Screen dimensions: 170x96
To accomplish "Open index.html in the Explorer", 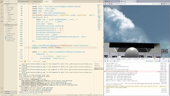I will pos(10,28).
